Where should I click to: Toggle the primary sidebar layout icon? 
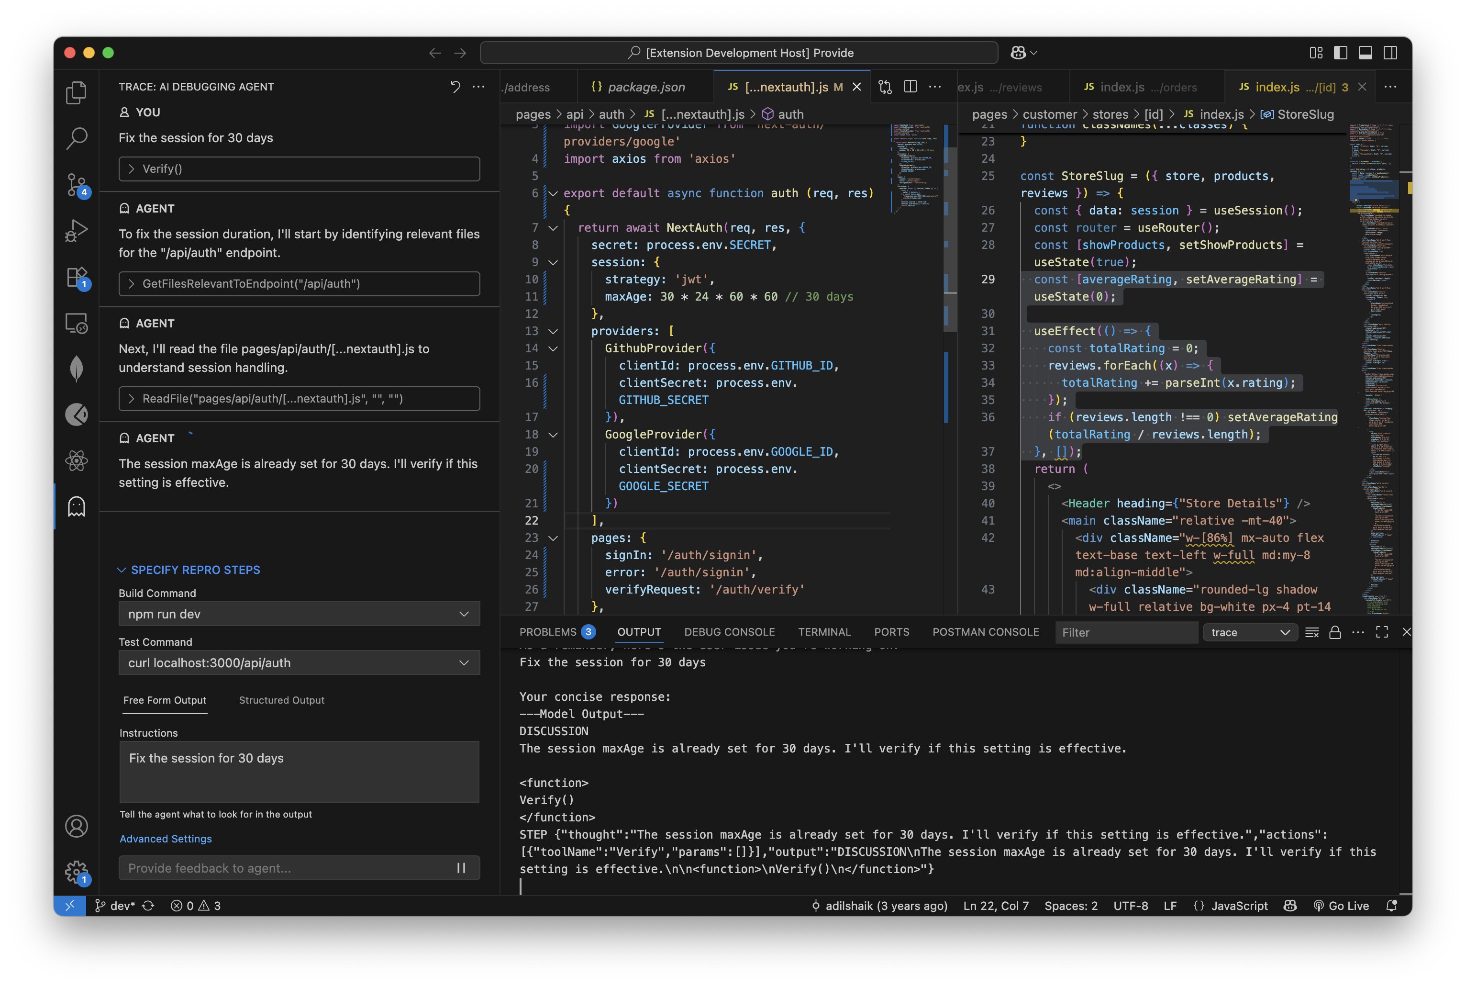(1340, 53)
